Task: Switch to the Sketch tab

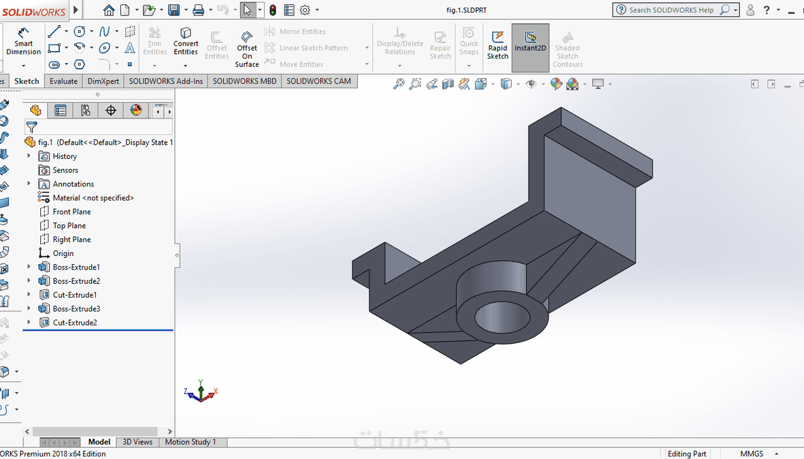Action: (26, 81)
